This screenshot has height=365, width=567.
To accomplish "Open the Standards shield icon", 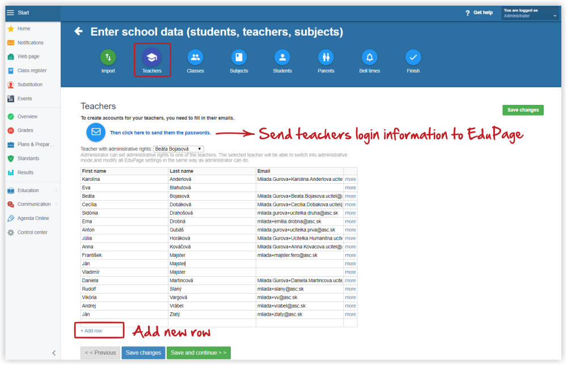I will (x=11, y=159).
